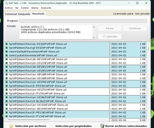Toggle green marker of eu-ES\ESP HP Store.url

(x=7, y=44)
